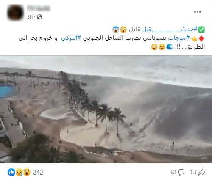
Task: Click the wow surprised reaction icon
Action: click(27, 172)
